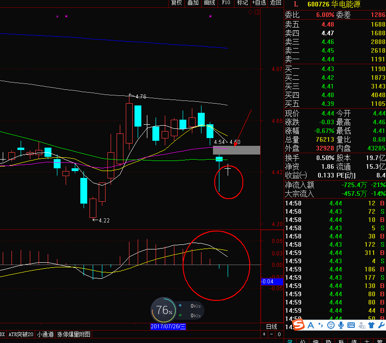
Task: Click the first magenta info marker at chart top
Action: pos(57,17)
